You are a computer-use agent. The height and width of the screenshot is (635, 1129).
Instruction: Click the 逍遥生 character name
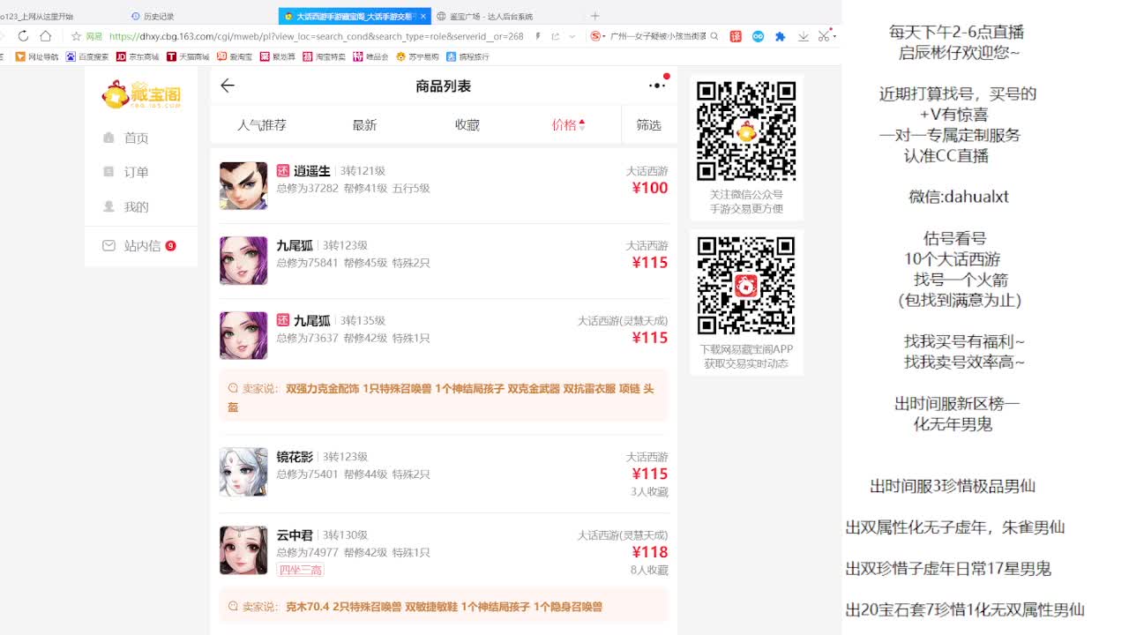click(312, 171)
